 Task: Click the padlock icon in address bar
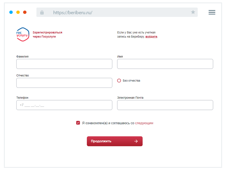[42, 12]
